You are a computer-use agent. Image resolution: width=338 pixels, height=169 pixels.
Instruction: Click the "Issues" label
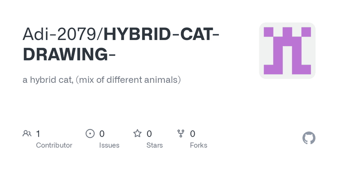pos(109,145)
